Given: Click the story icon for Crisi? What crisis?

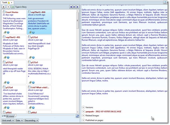Looking at the screenshot, I should point(29,87).
